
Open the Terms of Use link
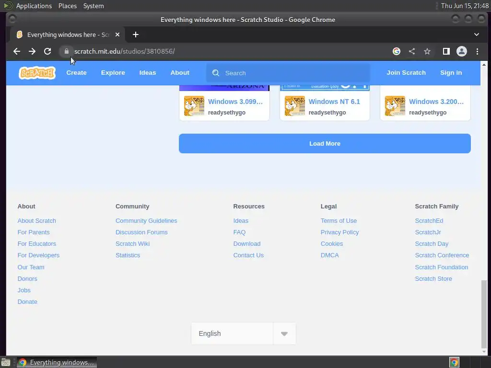click(x=339, y=221)
